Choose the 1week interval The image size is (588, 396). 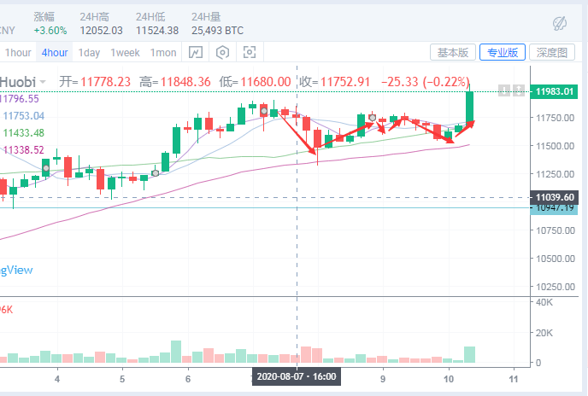pos(125,52)
